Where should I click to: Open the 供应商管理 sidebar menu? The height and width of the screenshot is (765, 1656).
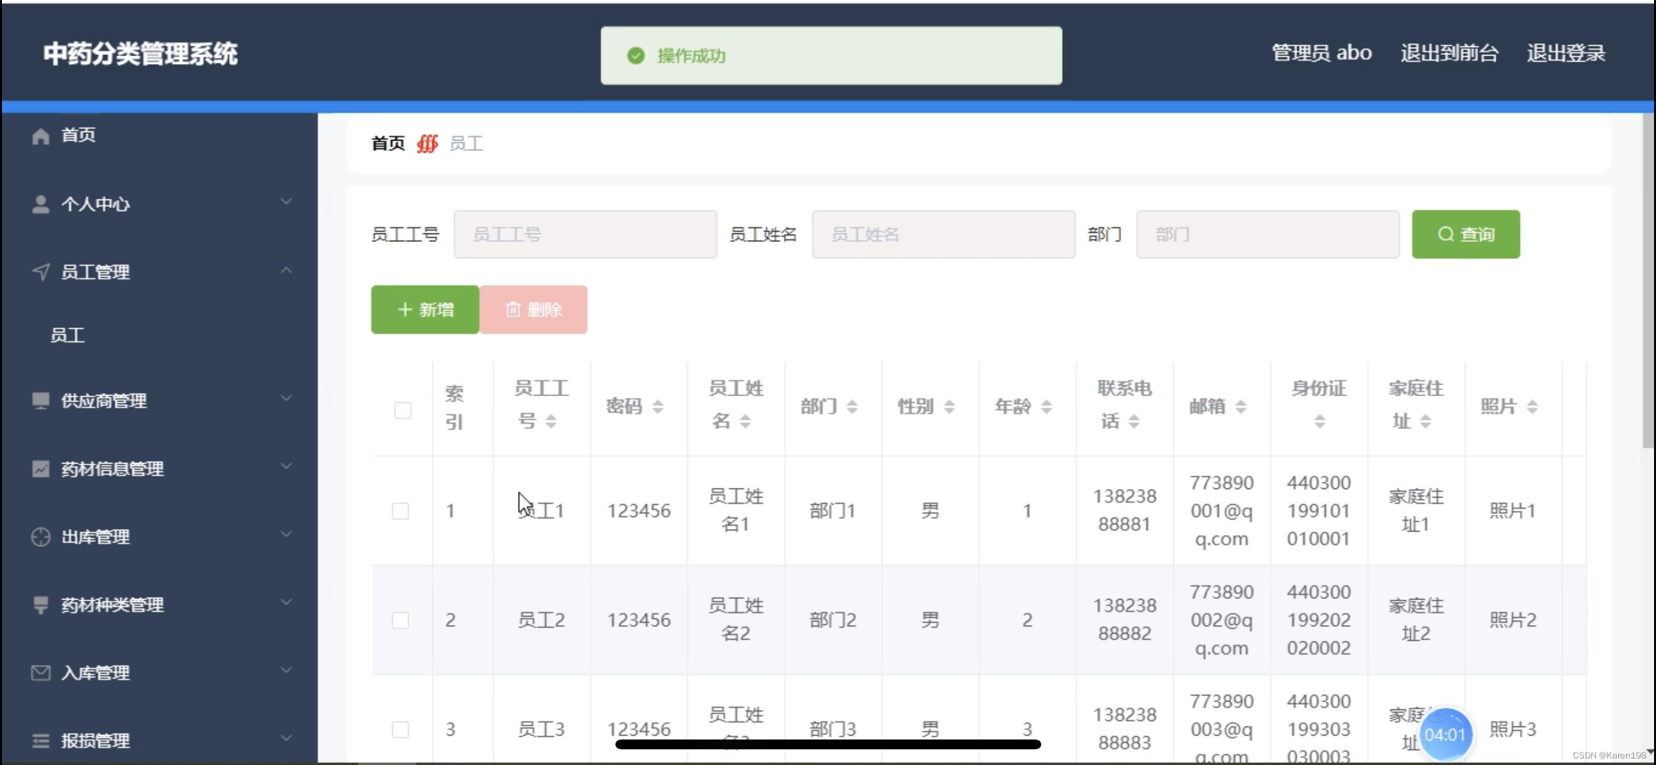(x=159, y=401)
